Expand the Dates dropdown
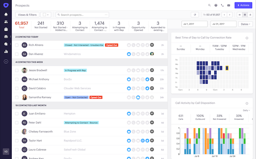This screenshot has height=159, width=256. tap(245, 24)
